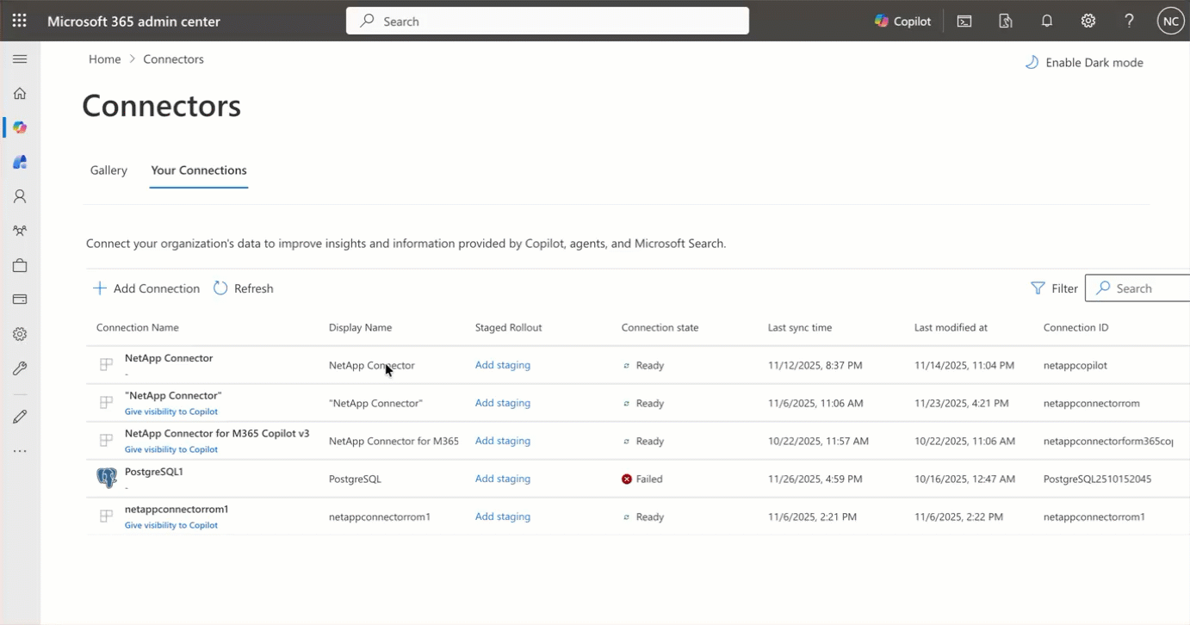Open the Cloud Shell terminal icon
Image resolution: width=1190 pixels, height=625 pixels.
[964, 20]
